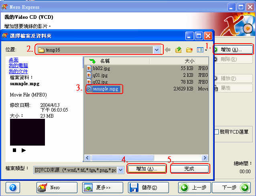This screenshot has width=256, height=196.
Task: Expand the temp16 location dropdown
Action: (156, 50)
